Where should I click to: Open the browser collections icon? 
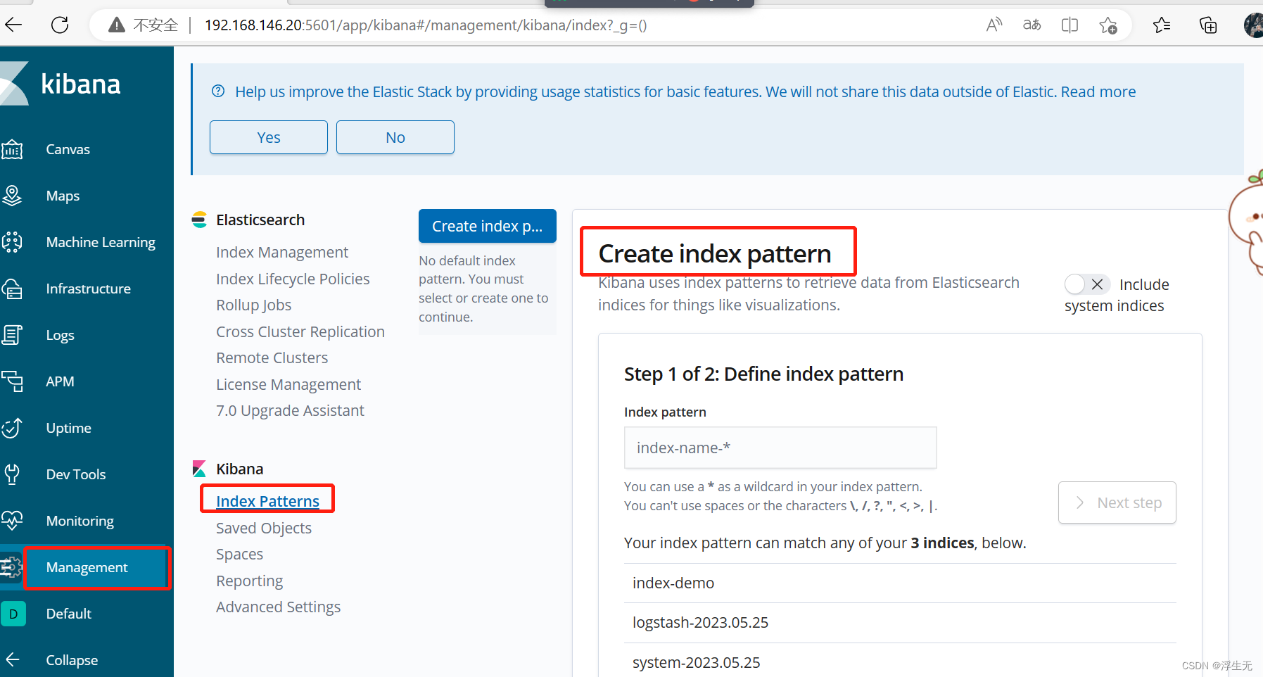1208,25
